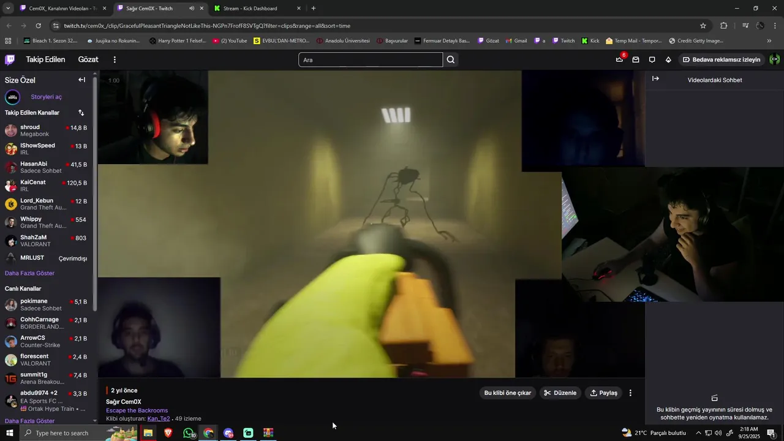The width and height of the screenshot is (784, 441).
Task: Open the Twitch notifications inbox
Action: click(620, 59)
